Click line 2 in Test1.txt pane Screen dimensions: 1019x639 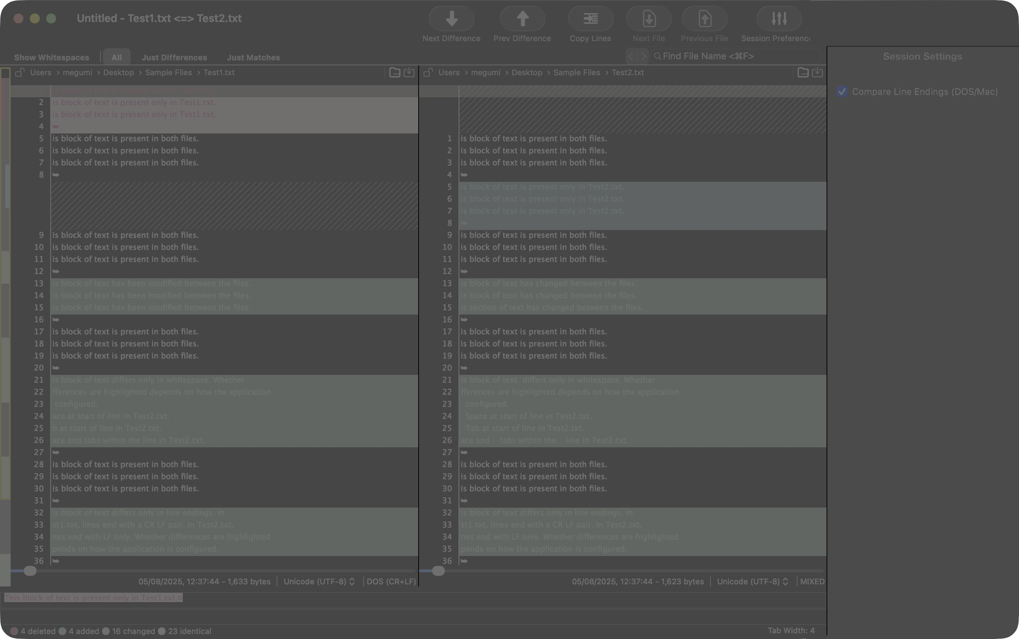235,102
